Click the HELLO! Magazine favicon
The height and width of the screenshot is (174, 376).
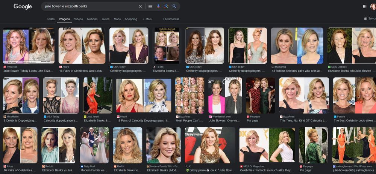(x=241, y=166)
